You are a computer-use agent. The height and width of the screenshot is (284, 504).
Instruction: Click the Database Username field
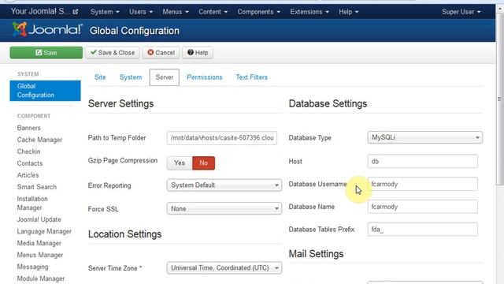[423, 184]
